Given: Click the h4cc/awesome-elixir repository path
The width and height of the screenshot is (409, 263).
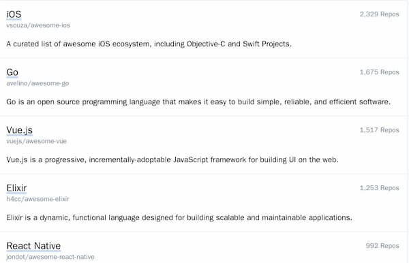Looking at the screenshot, I should [x=37, y=199].
